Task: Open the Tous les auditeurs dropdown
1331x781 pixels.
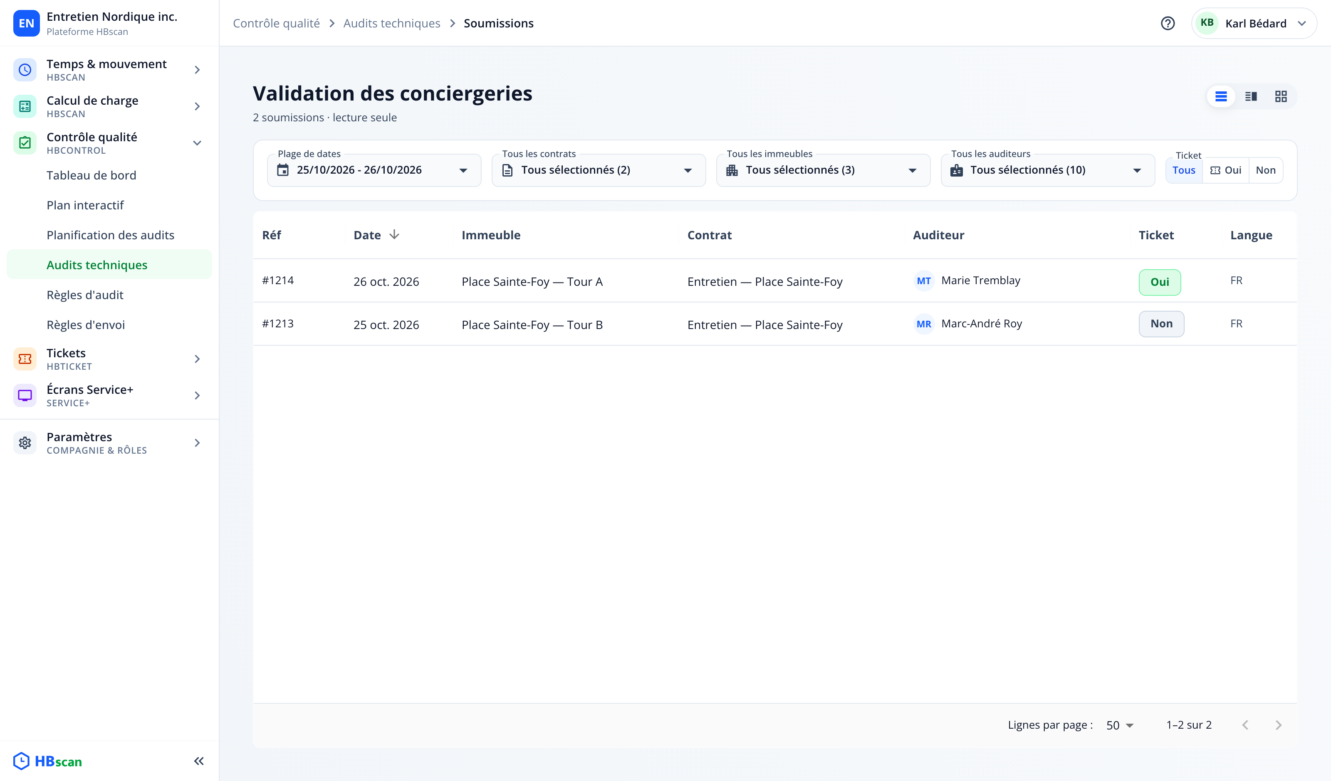Action: tap(1047, 170)
